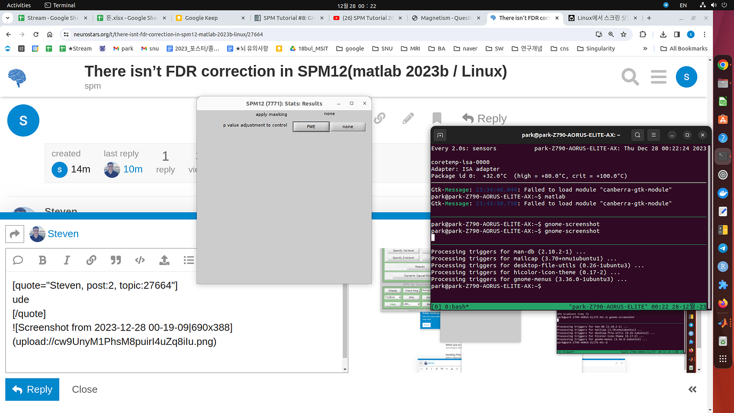Select none for p value adjustment
The height and width of the screenshot is (413, 734).
pyautogui.click(x=348, y=127)
